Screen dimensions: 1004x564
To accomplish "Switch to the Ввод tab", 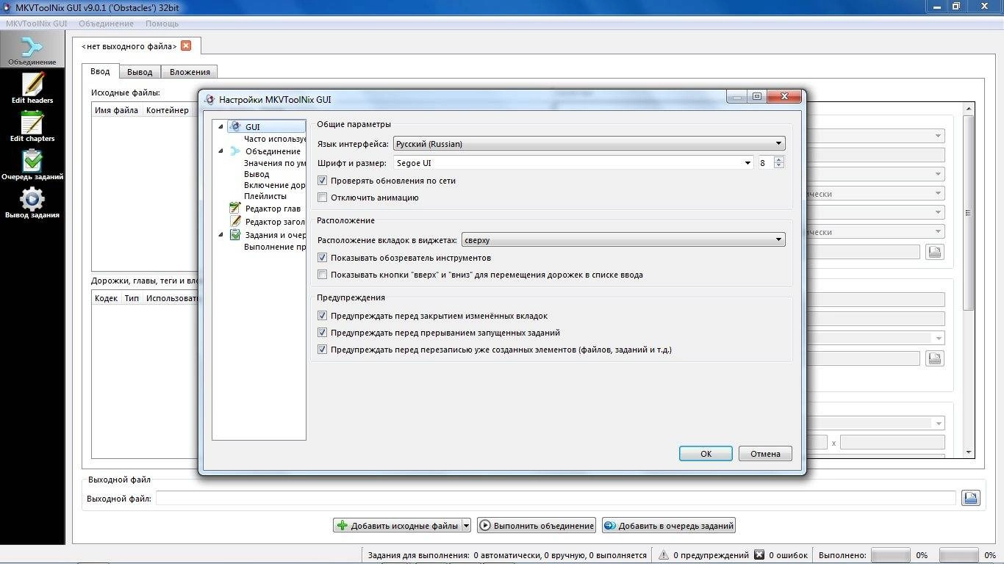I will click(x=100, y=71).
